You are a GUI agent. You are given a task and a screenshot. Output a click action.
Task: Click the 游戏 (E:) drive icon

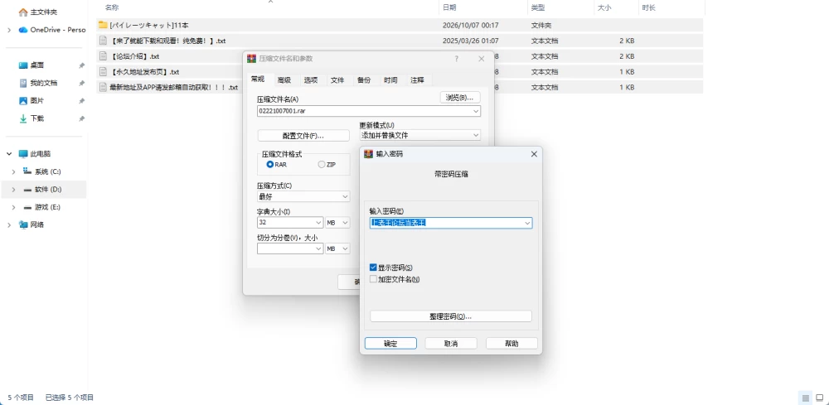coord(27,208)
